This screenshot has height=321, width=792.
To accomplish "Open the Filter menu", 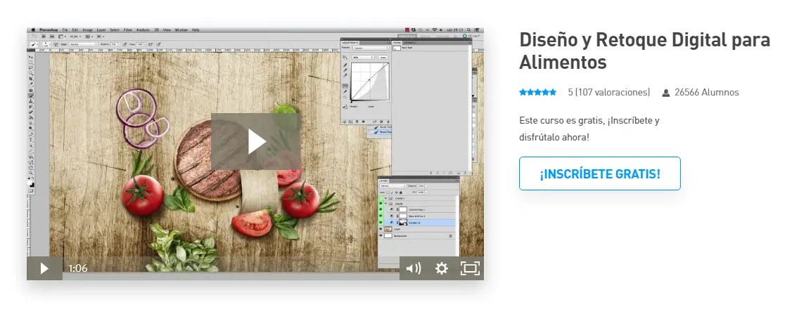I will click(x=128, y=30).
